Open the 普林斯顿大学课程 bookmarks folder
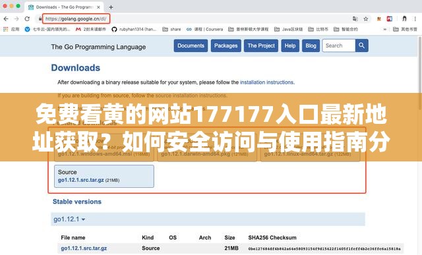422x255 pixels. (x=248, y=29)
